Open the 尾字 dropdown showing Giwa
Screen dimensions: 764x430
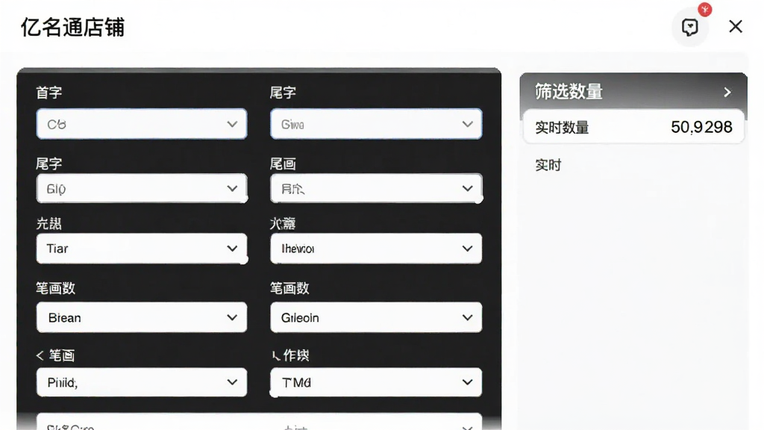pos(376,125)
